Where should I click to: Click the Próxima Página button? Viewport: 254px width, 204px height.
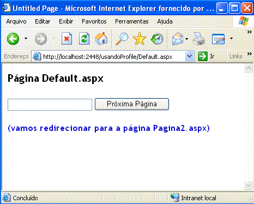[132, 104]
